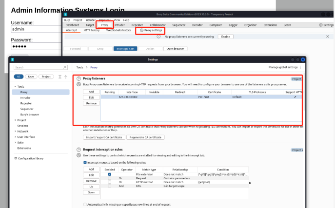Open the Configuration library
Viewport: 335px width, 208px height.
[x=29, y=158]
